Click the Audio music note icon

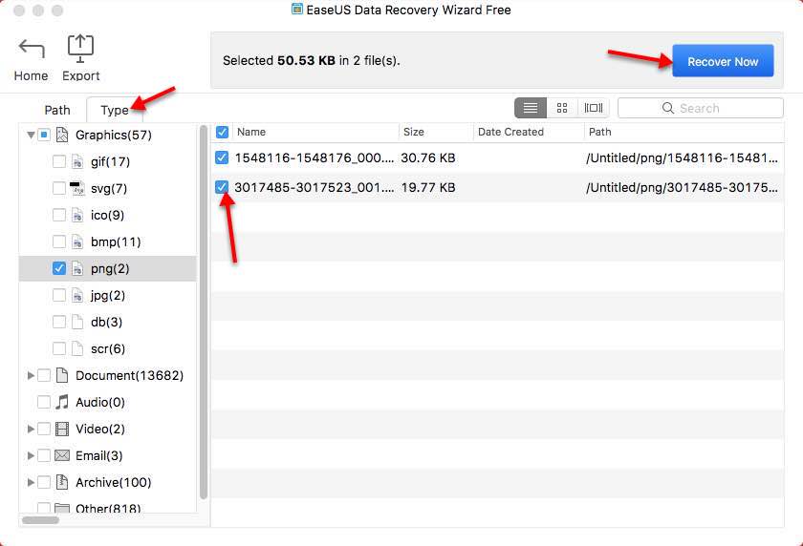coord(62,403)
